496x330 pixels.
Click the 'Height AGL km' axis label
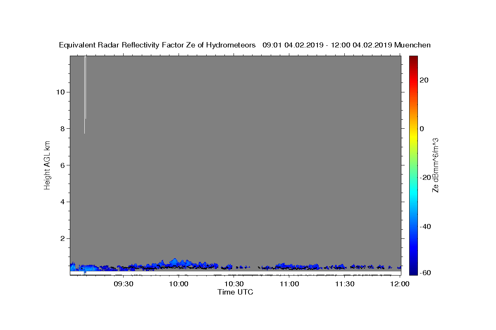tap(47, 165)
